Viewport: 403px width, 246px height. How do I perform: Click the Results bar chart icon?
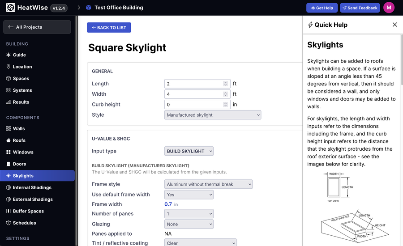(9, 102)
